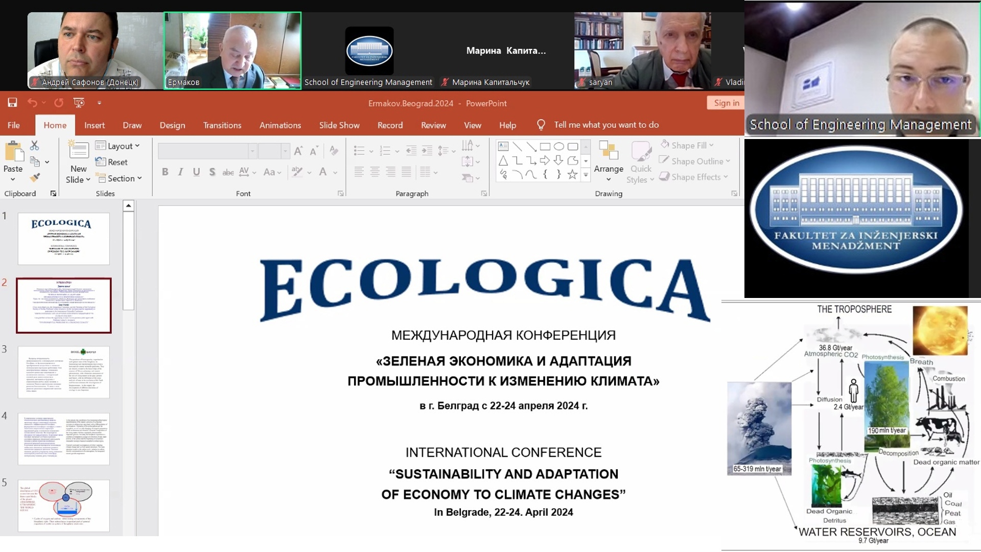Click the lightbulb Tell me icon
The image size is (981, 552).
[541, 125]
